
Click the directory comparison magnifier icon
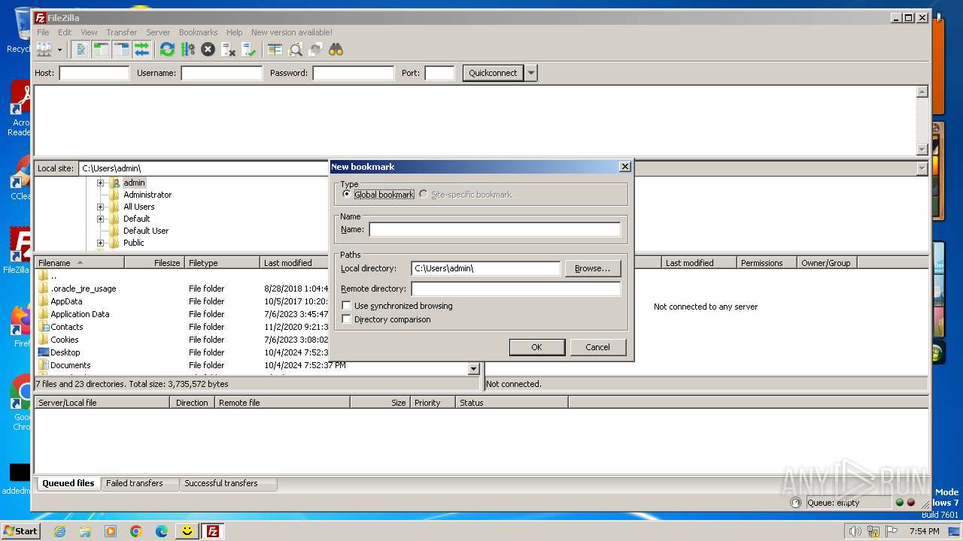click(295, 50)
